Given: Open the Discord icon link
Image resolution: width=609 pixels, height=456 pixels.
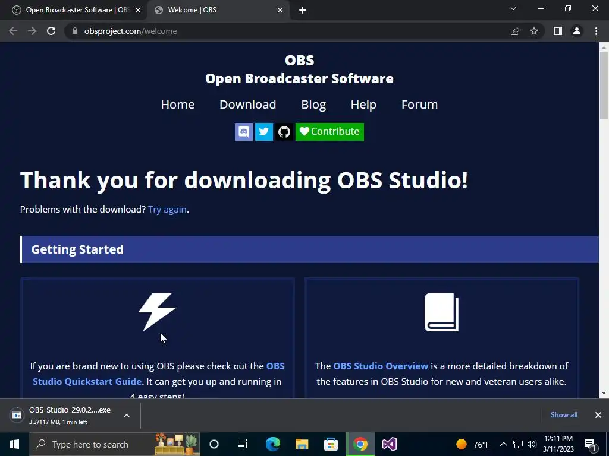Looking at the screenshot, I should coord(243,131).
